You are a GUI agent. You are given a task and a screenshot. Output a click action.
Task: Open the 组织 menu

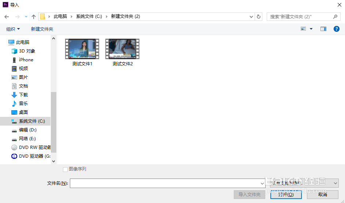coord(13,29)
